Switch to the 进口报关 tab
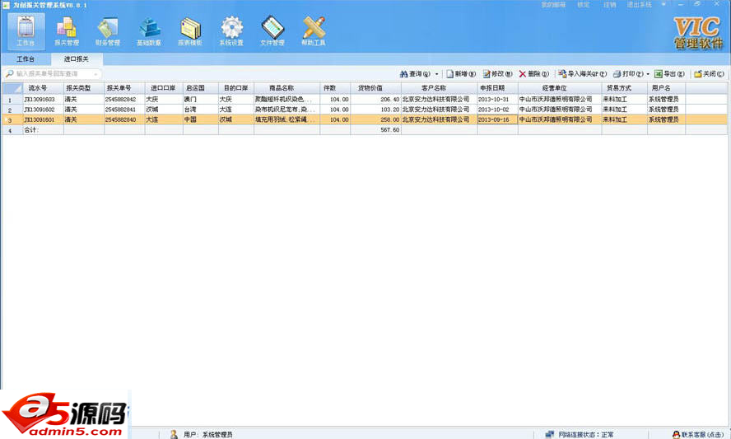 point(77,59)
